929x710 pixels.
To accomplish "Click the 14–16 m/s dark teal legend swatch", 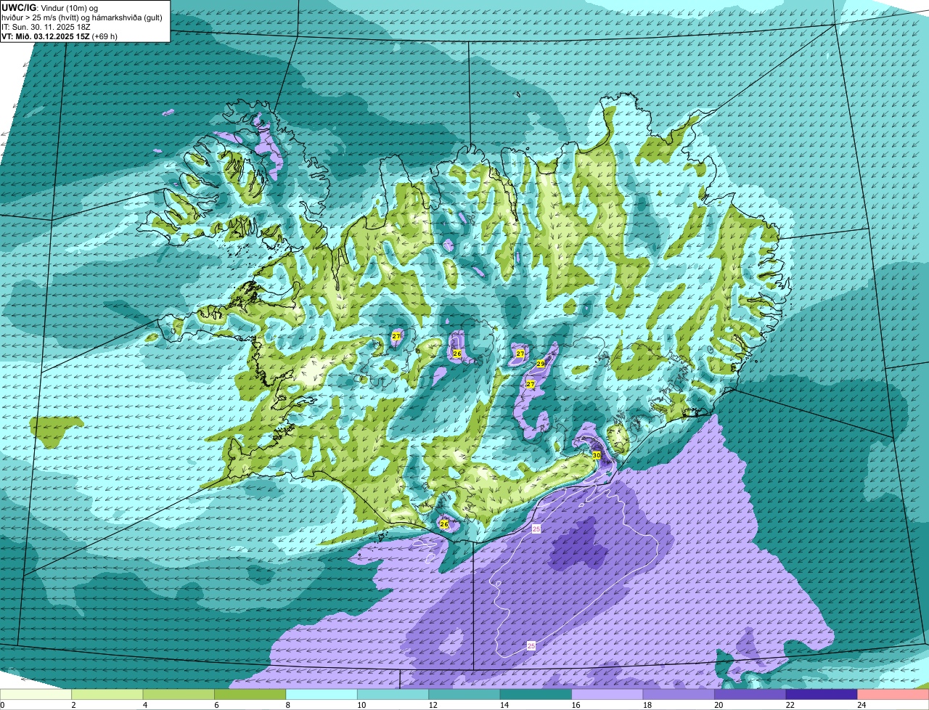I will coord(536,694).
